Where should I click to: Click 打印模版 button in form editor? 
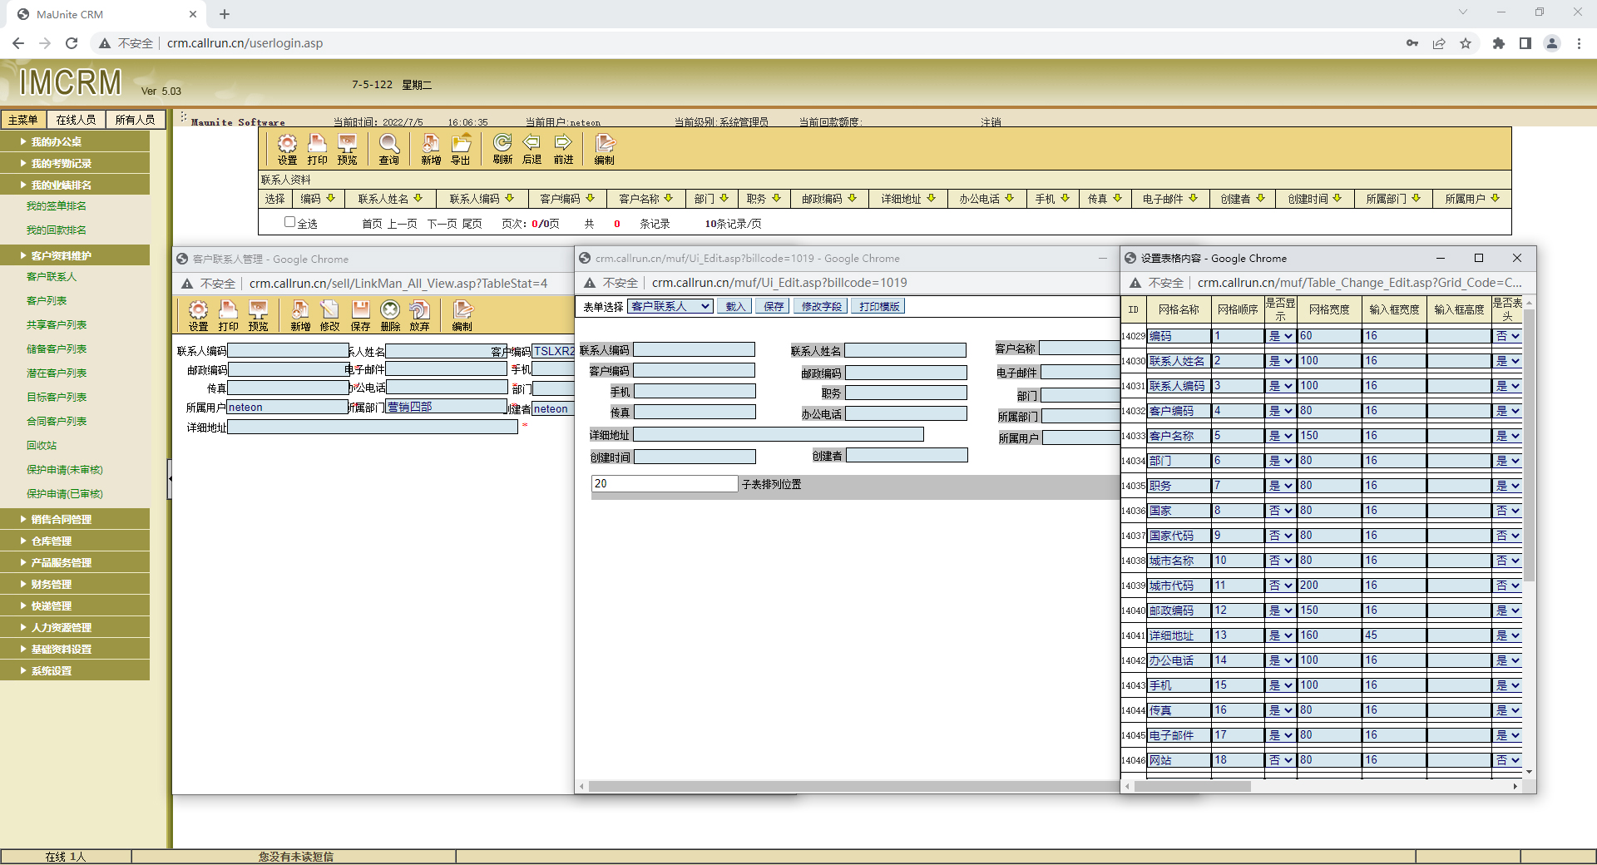tap(879, 306)
